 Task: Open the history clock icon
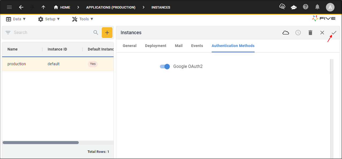click(x=298, y=33)
